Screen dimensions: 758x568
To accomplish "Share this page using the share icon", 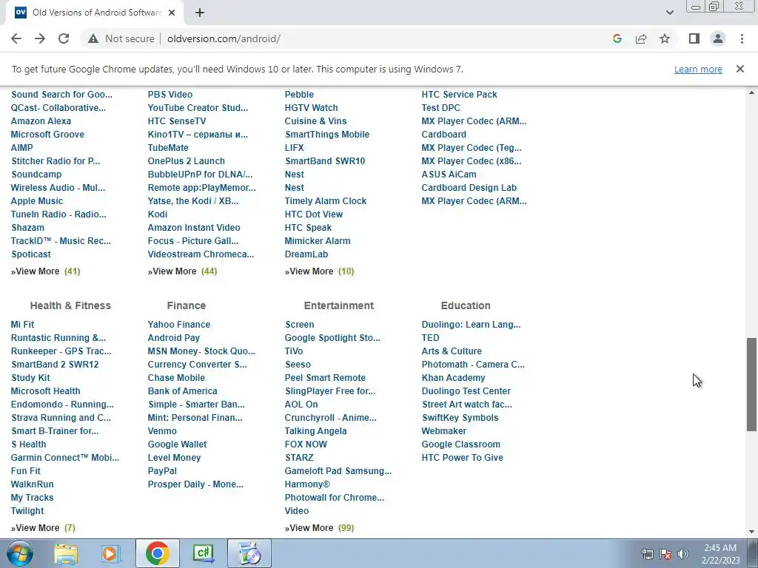I will pyautogui.click(x=641, y=38).
